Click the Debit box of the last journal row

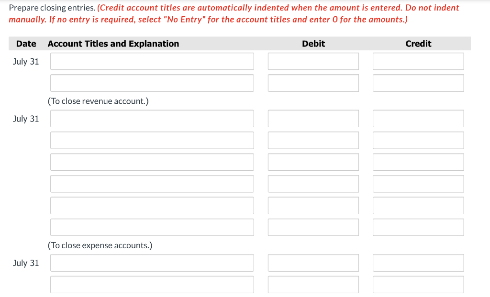pos(313,284)
